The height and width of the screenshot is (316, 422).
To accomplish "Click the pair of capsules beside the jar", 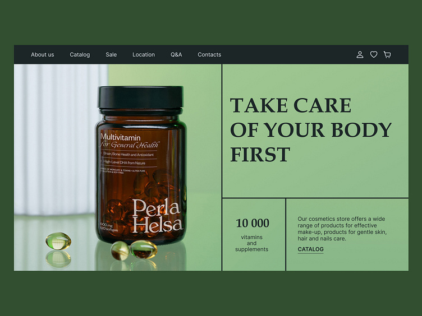I will 134,250.
